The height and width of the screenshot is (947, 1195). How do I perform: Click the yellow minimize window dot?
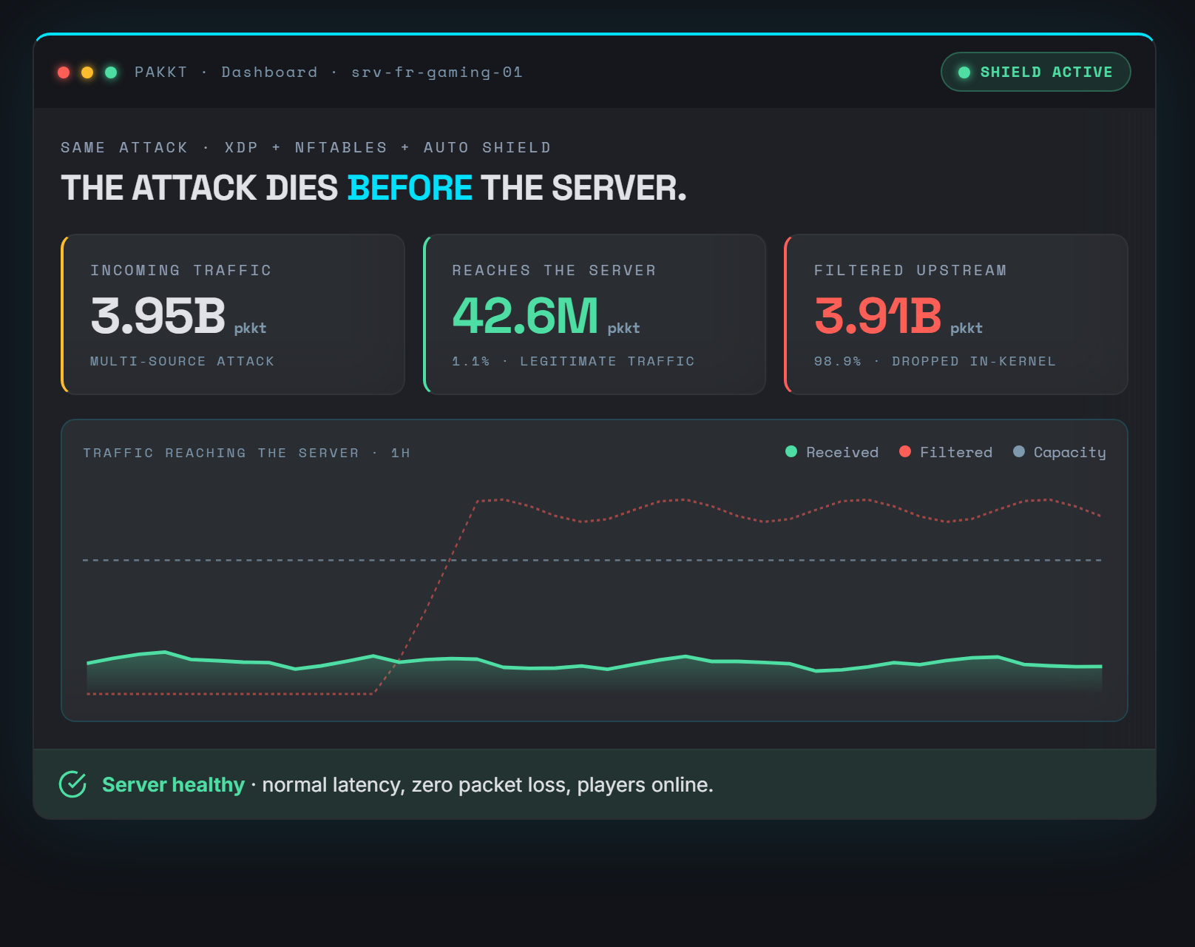[87, 73]
